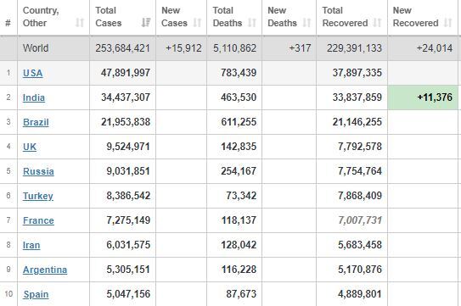Screen dimensions: 461x306
Task: Select India total deaths 463,530
Action: click(239, 97)
